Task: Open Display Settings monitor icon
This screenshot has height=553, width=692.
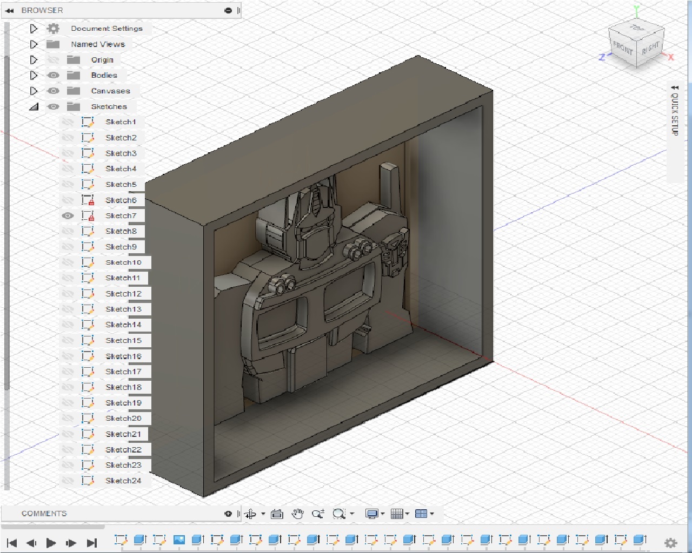Action: (371, 514)
